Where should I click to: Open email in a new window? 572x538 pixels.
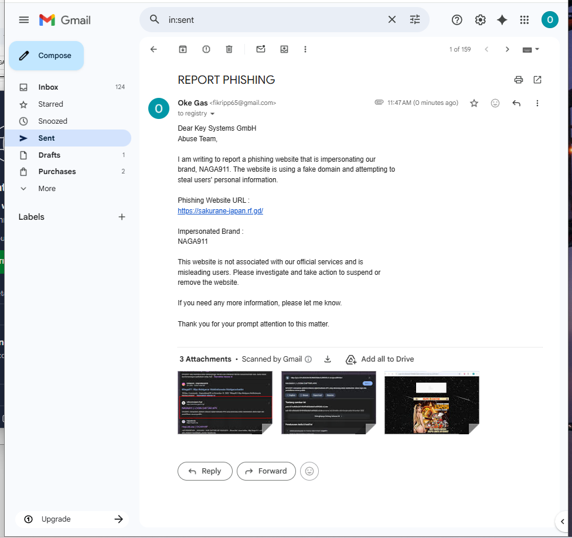[537, 80]
